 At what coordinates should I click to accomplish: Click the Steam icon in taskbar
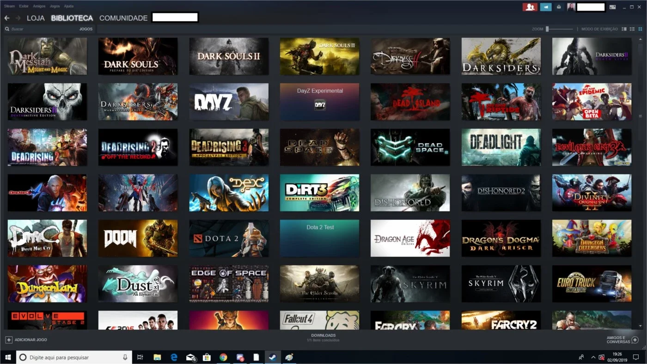[273, 357]
